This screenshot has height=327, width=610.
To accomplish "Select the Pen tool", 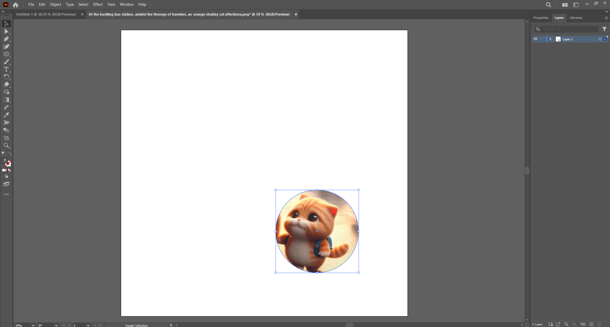I will tap(6, 38).
